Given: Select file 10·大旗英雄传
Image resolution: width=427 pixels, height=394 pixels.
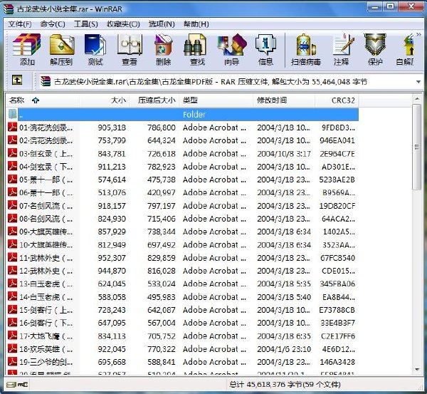Looking at the screenshot, I should [x=46, y=244].
